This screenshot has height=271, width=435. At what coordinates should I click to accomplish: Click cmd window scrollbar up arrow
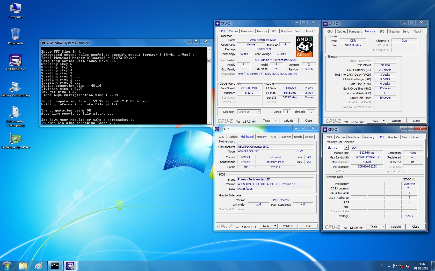(209, 49)
